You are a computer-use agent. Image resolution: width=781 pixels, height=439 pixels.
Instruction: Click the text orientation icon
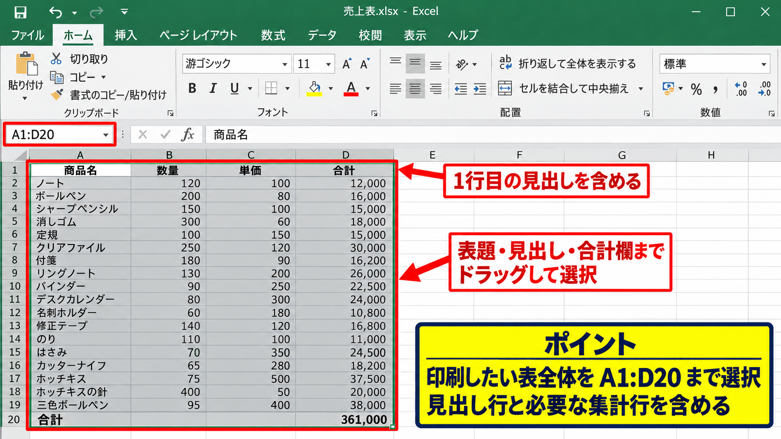click(x=462, y=64)
